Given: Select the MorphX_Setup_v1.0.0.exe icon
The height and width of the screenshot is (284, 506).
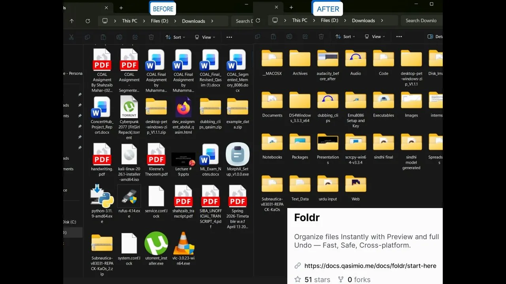Looking at the screenshot, I should point(238,154).
